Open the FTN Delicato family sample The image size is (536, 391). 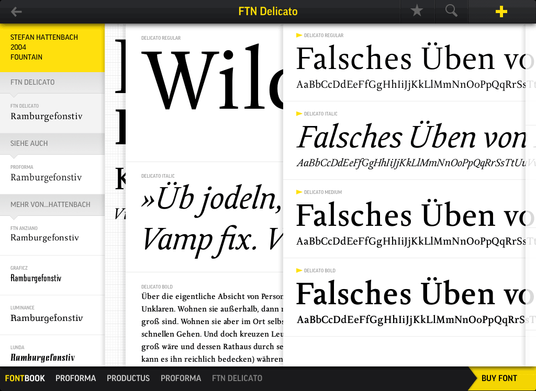tap(52, 113)
